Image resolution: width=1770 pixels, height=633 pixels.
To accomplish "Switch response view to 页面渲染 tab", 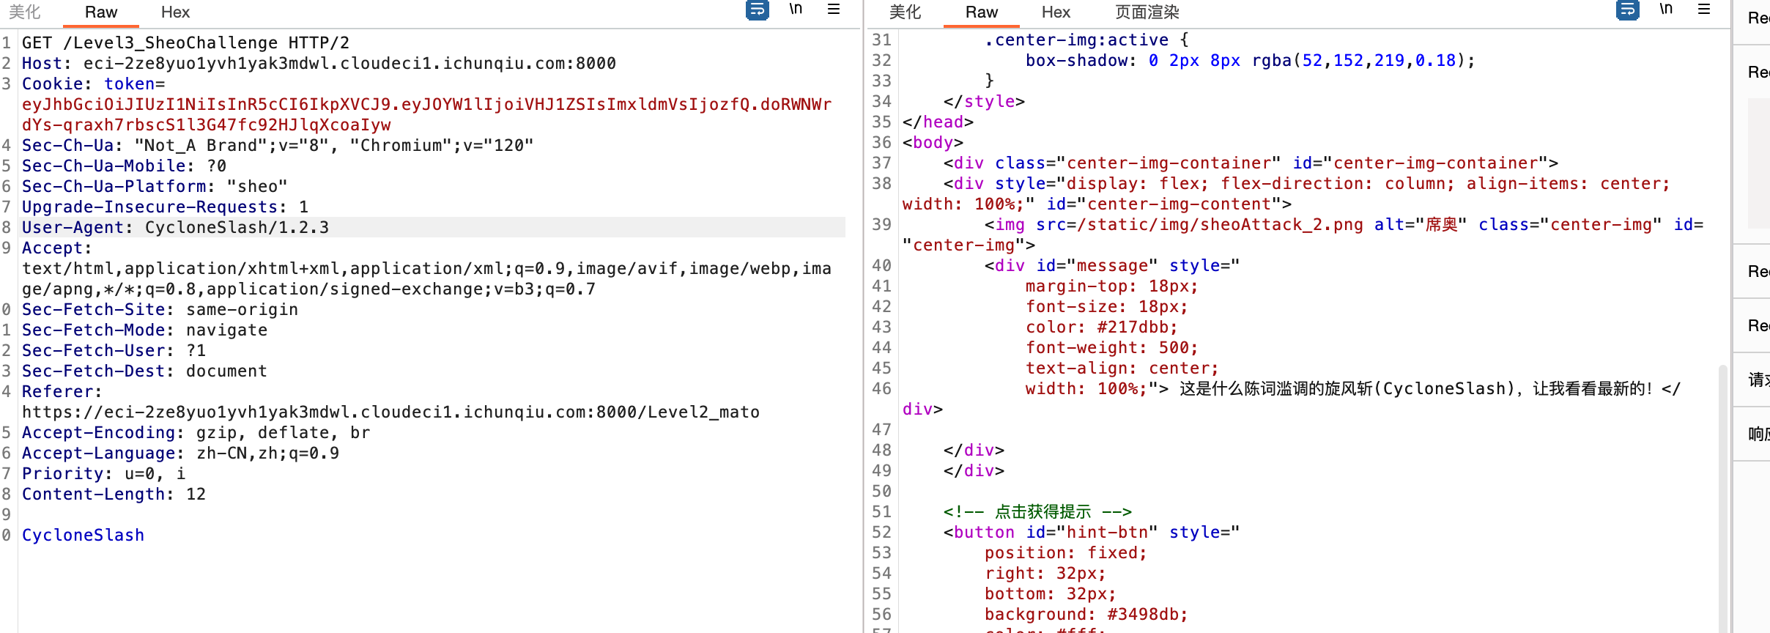I will [1147, 12].
